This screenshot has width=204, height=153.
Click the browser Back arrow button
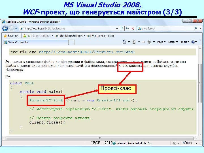(5, 28)
